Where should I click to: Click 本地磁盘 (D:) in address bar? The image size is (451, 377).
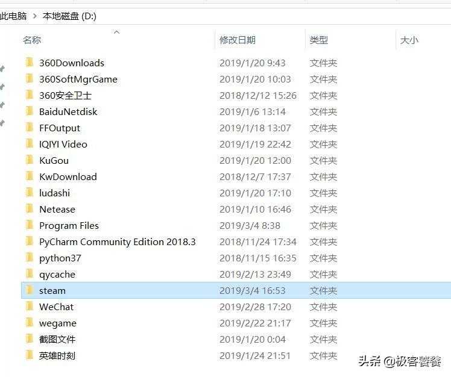69,16
